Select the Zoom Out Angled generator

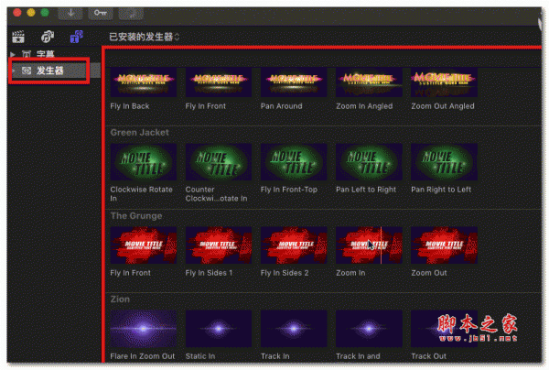(x=444, y=82)
